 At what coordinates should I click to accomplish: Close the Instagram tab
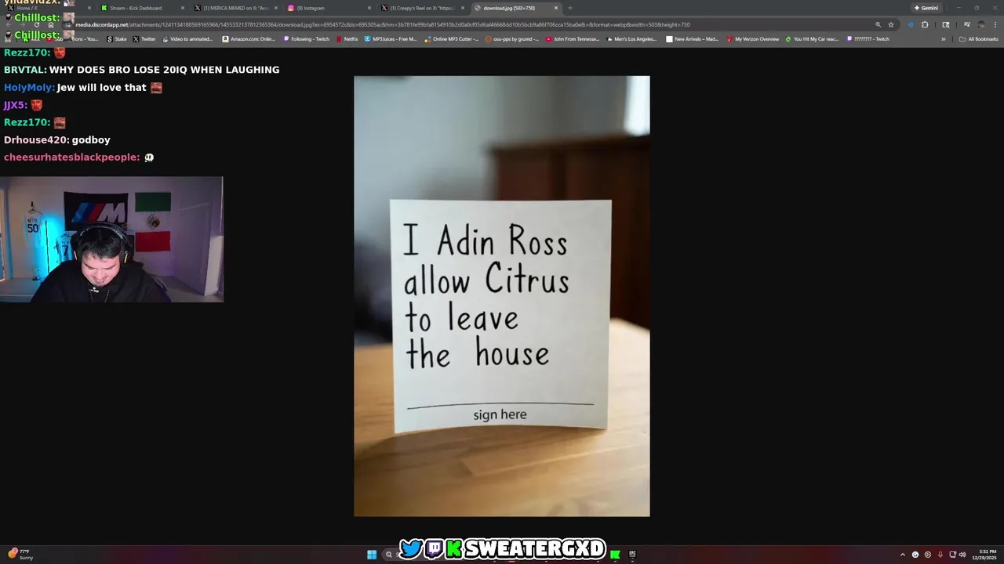(x=369, y=8)
